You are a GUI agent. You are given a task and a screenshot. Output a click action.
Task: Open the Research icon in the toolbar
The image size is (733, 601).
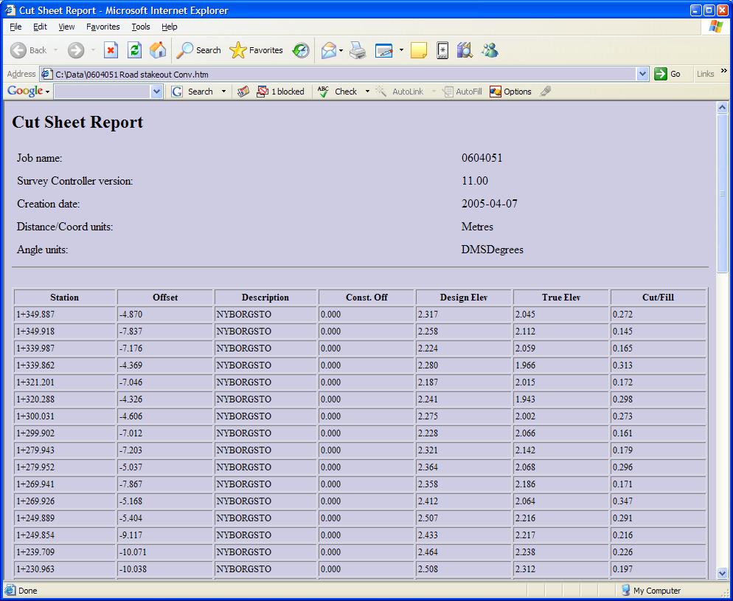[x=464, y=50]
